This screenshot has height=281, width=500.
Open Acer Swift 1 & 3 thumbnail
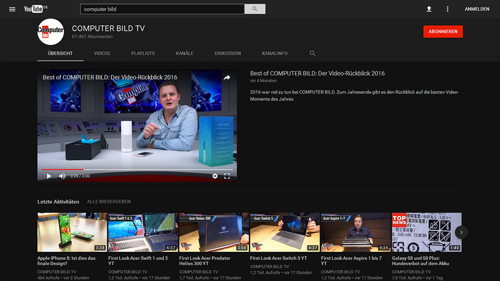tap(143, 232)
